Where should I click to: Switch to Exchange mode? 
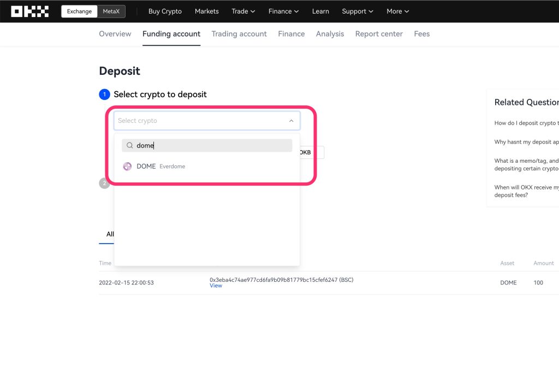80,11
